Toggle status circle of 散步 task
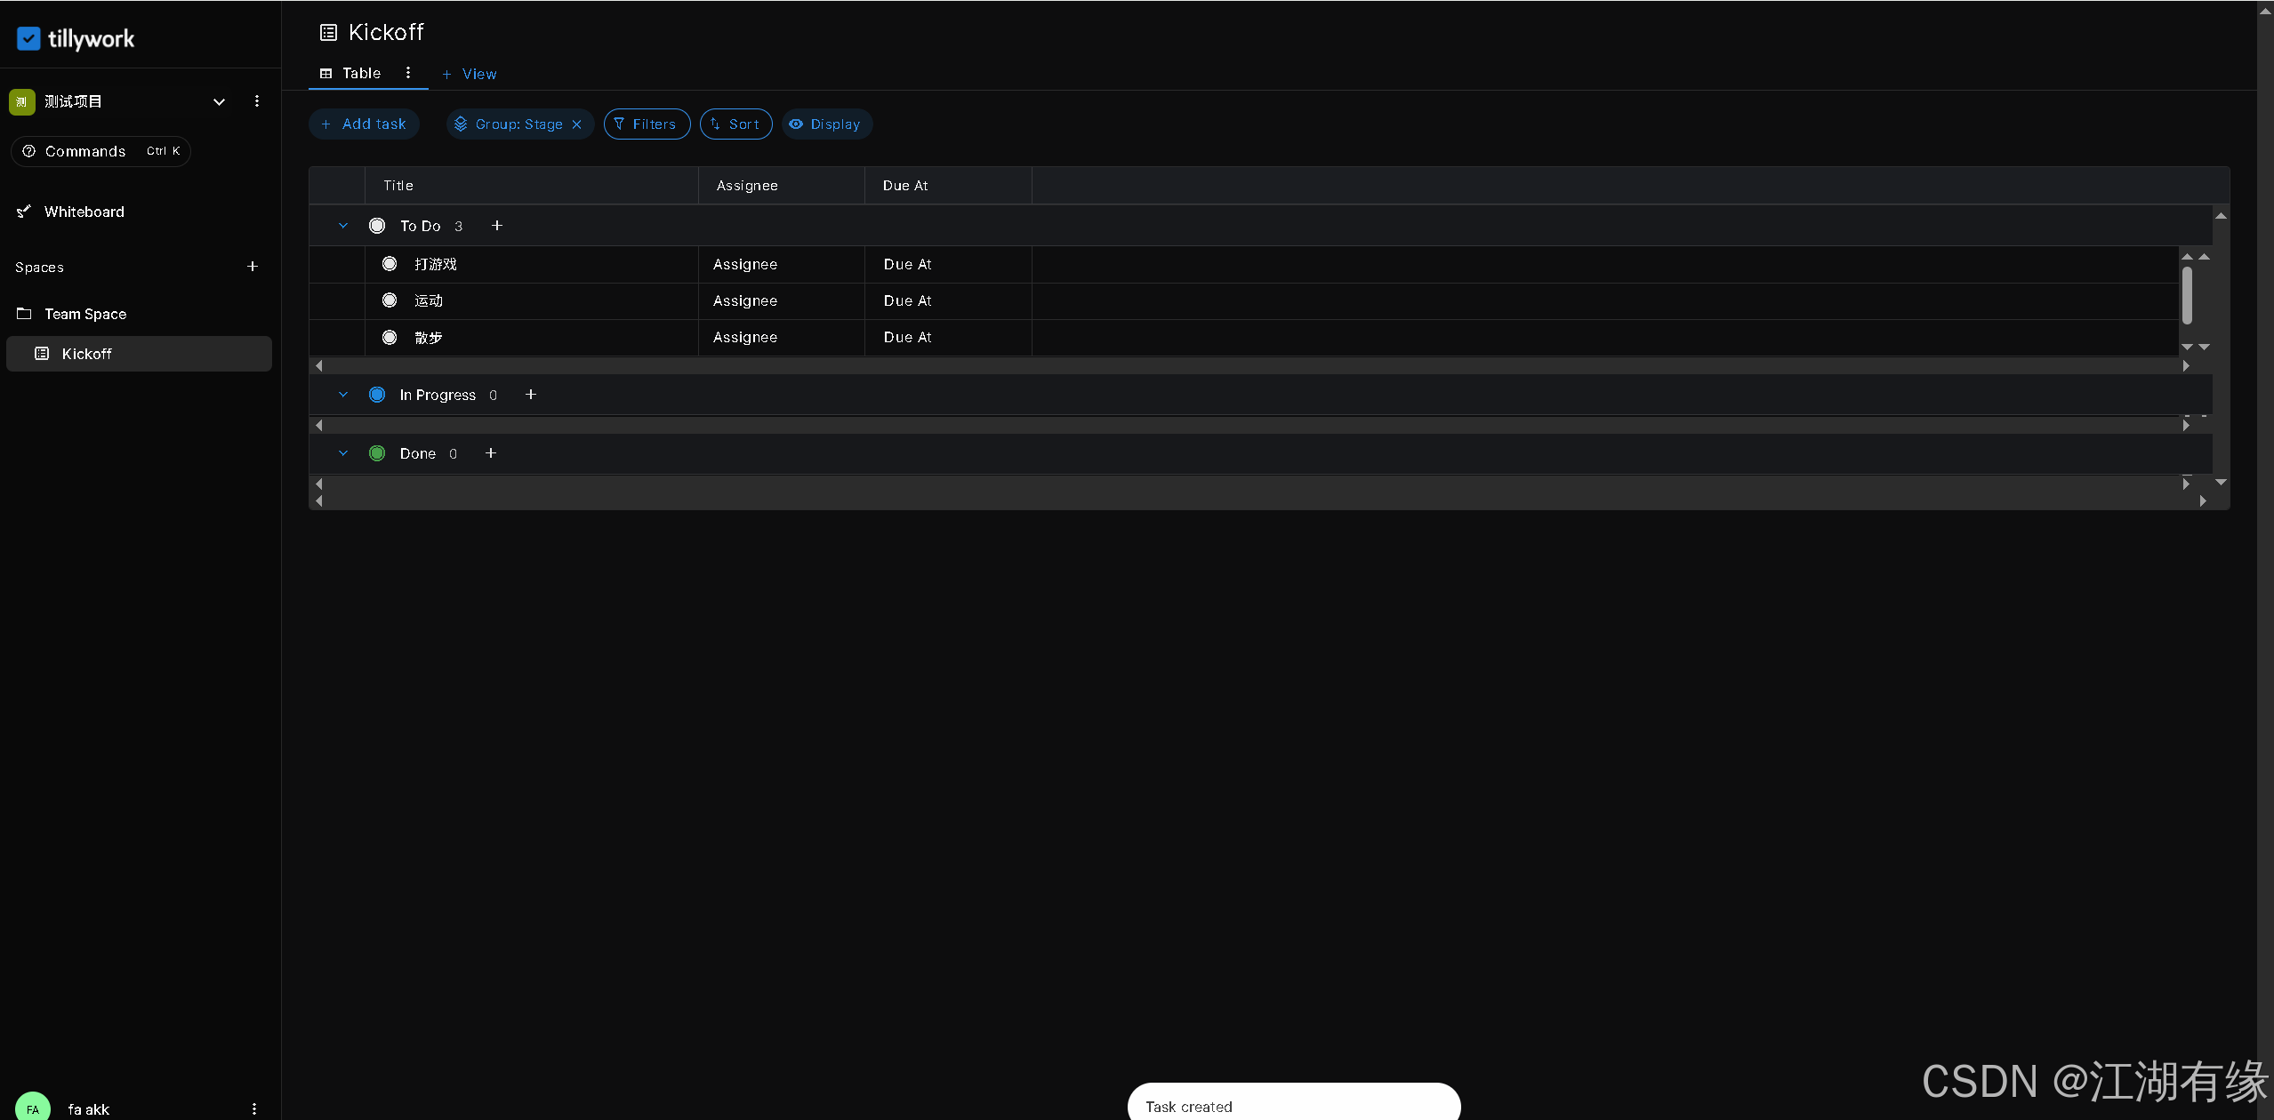The width and height of the screenshot is (2274, 1120). [x=390, y=338]
